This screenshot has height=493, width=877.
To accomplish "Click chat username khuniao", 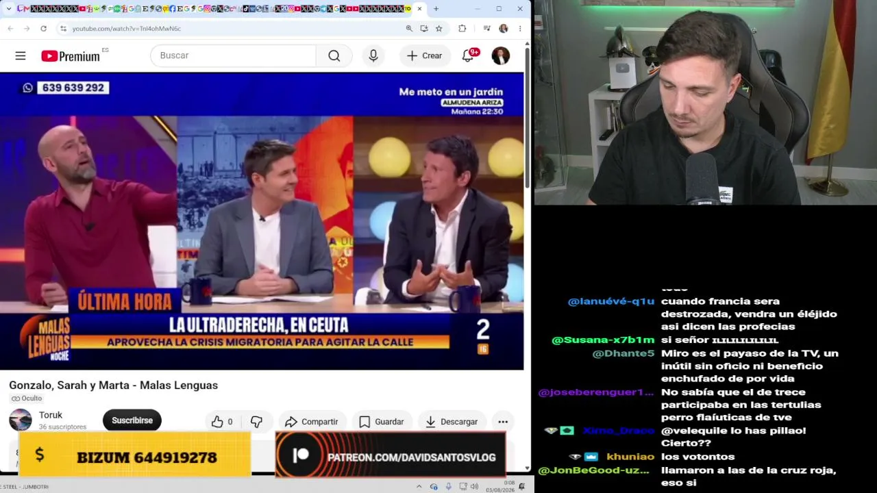I will coord(630,457).
